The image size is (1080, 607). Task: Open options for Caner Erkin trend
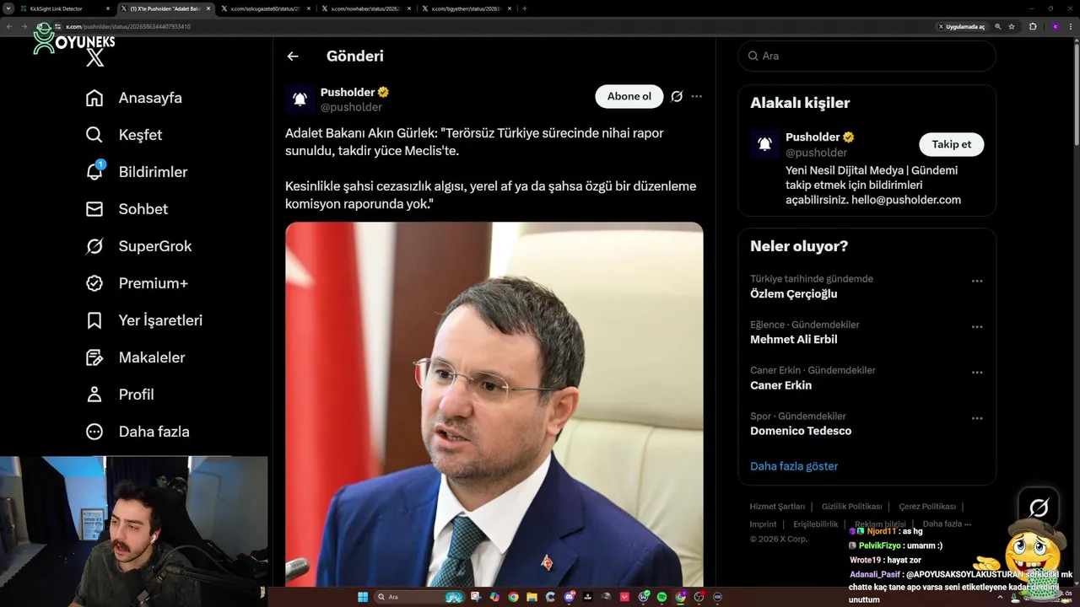977,373
